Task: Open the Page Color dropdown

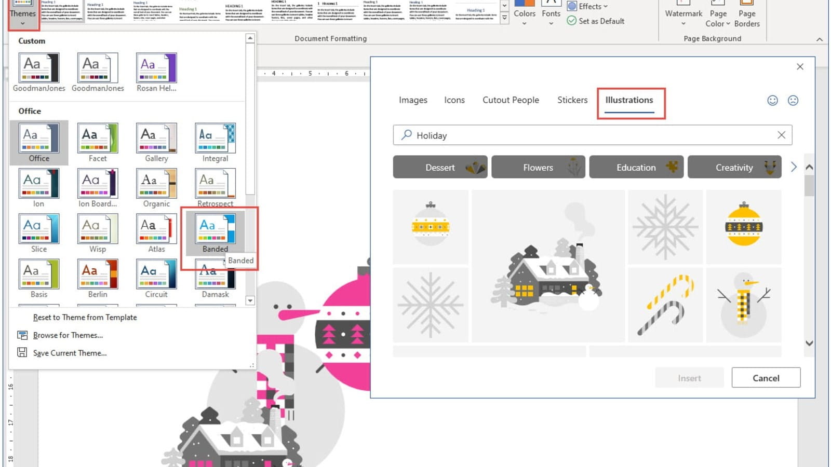Action: 718,19
